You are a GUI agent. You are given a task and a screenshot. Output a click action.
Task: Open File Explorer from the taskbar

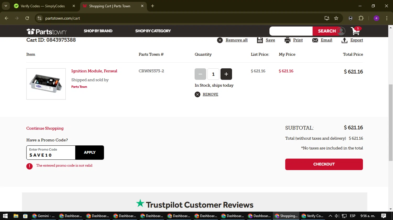[16, 216]
